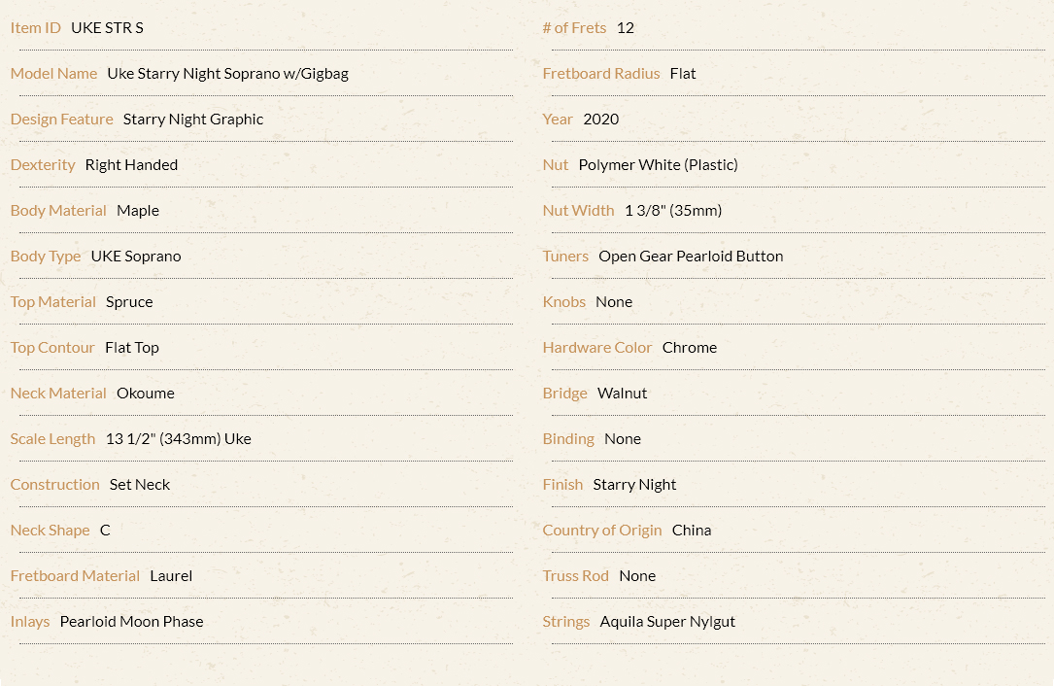Click the Aquila Super Nylgut strings value
The image size is (1054, 686).
tap(667, 622)
